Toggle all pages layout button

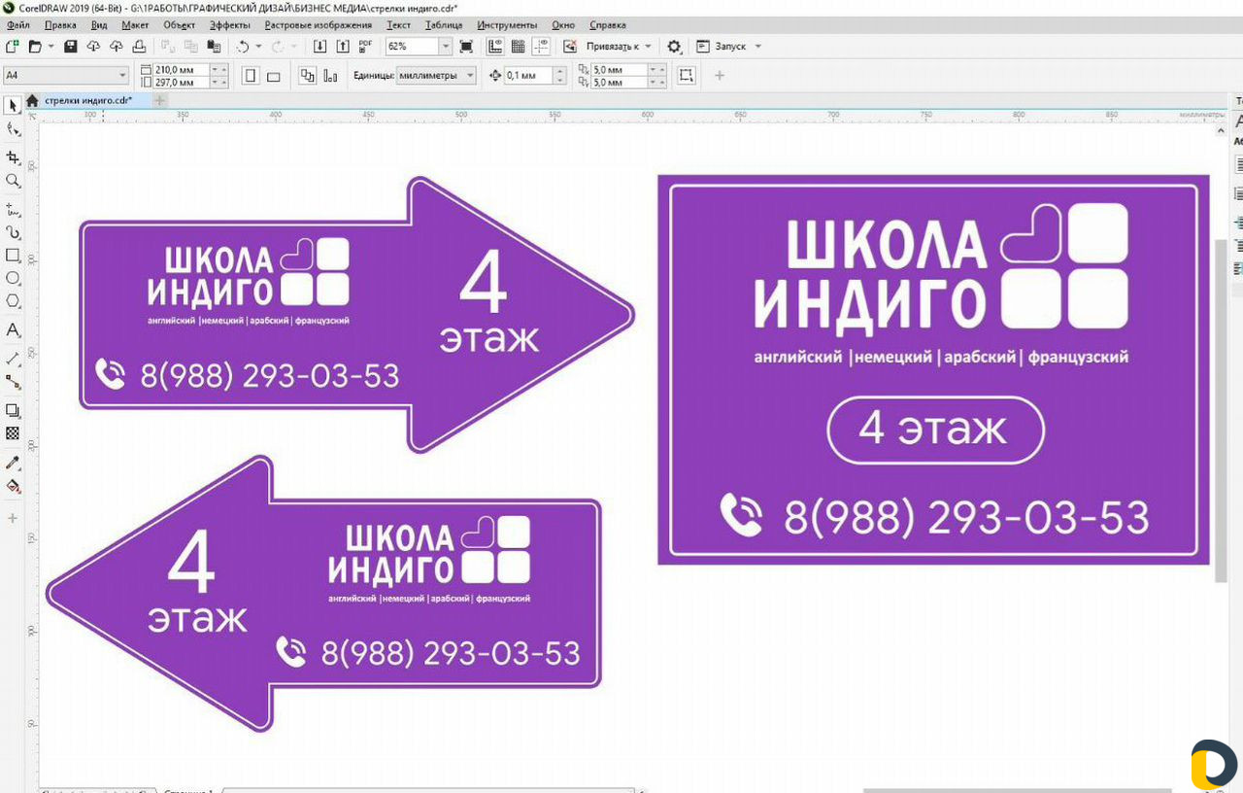tap(308, 76)
